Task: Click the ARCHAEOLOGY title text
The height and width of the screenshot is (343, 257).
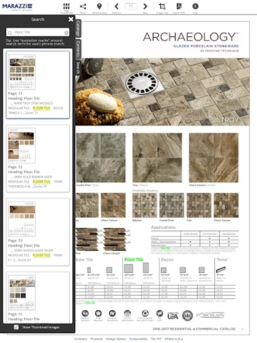Action: tap(191, 37)
